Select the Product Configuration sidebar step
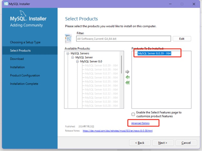Image resolution: width=202 pixels, height=151 pixels. pyautogui.click(x=25, y=75)
